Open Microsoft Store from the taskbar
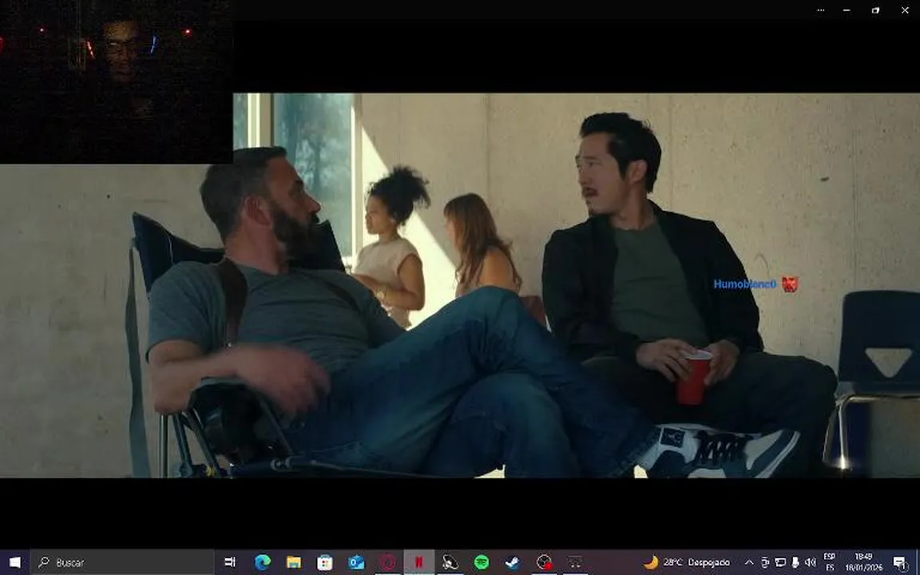The image size is (920, 575). pos(324,562)
